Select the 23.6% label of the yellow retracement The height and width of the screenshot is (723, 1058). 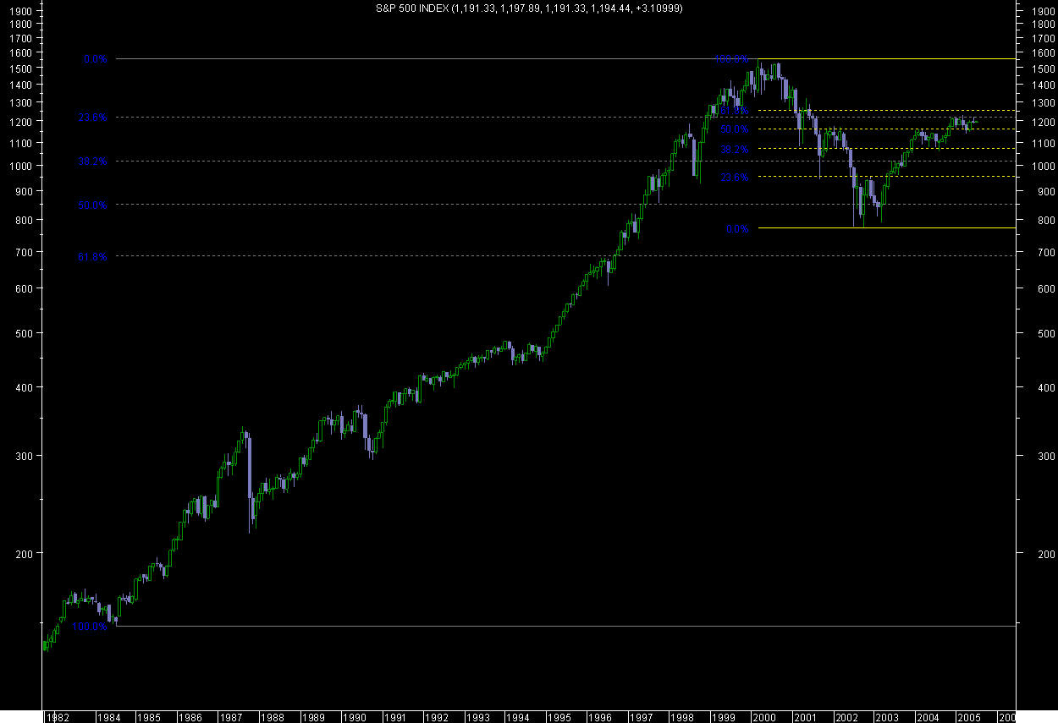click(x=734, y=178)
